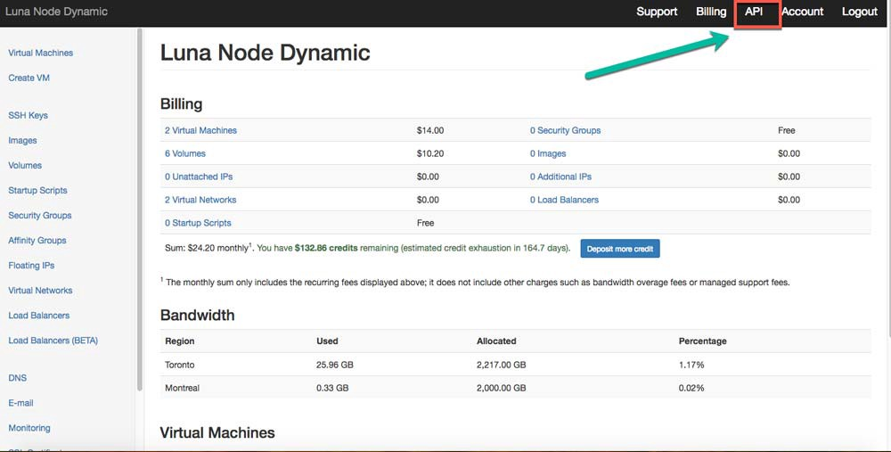The image size is (891, 452).
Task: Go to Billing in the top bar
Action: pyautogui.click(x=711, y=12)
